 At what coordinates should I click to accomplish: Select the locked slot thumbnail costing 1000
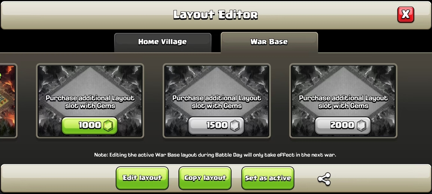pyautogui.click(x=90, y=101)
